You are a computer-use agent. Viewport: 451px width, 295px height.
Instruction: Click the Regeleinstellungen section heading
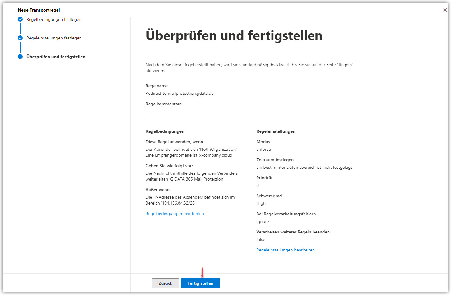pos(276,131)
